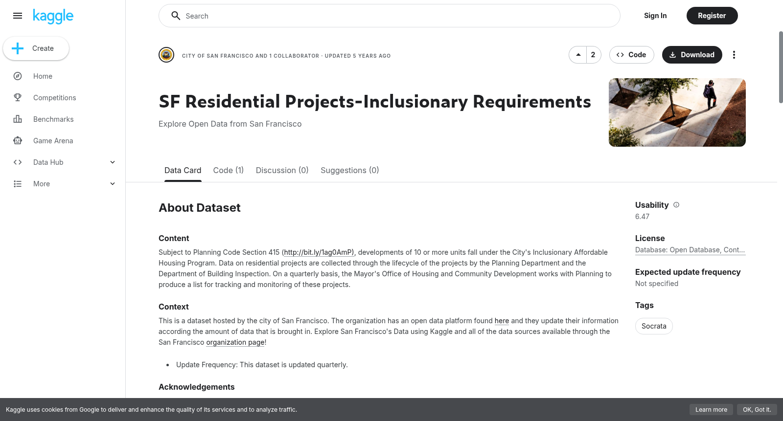783x421 pixels.
Task: Click the Code button near Download
Action: point(631,55)
